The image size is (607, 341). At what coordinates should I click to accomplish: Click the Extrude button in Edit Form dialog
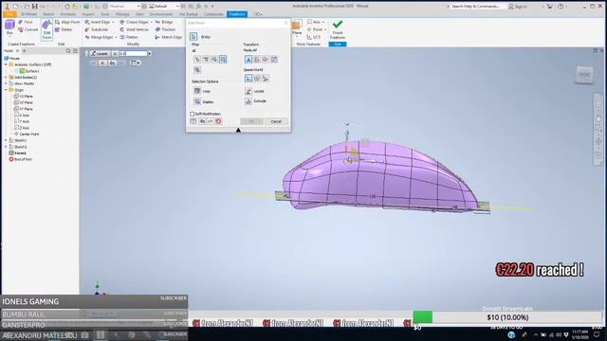[255, 101]
